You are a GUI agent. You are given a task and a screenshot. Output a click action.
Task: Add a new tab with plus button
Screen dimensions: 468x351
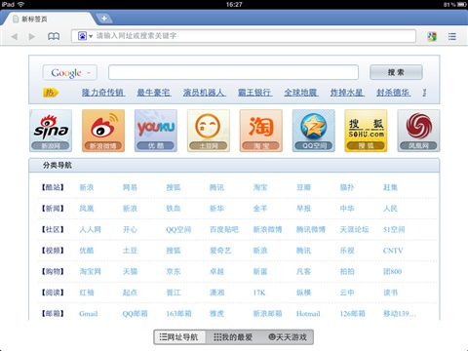(x=104, y=19)
